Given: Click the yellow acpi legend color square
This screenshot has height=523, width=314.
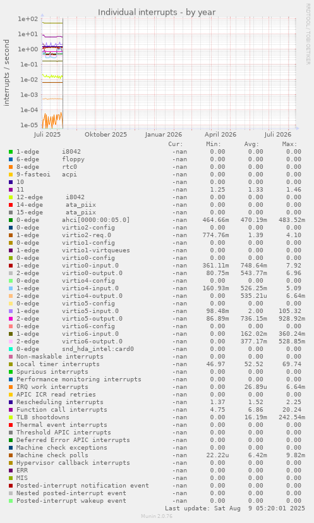Looking at the screenshot, I should point(11,175).
